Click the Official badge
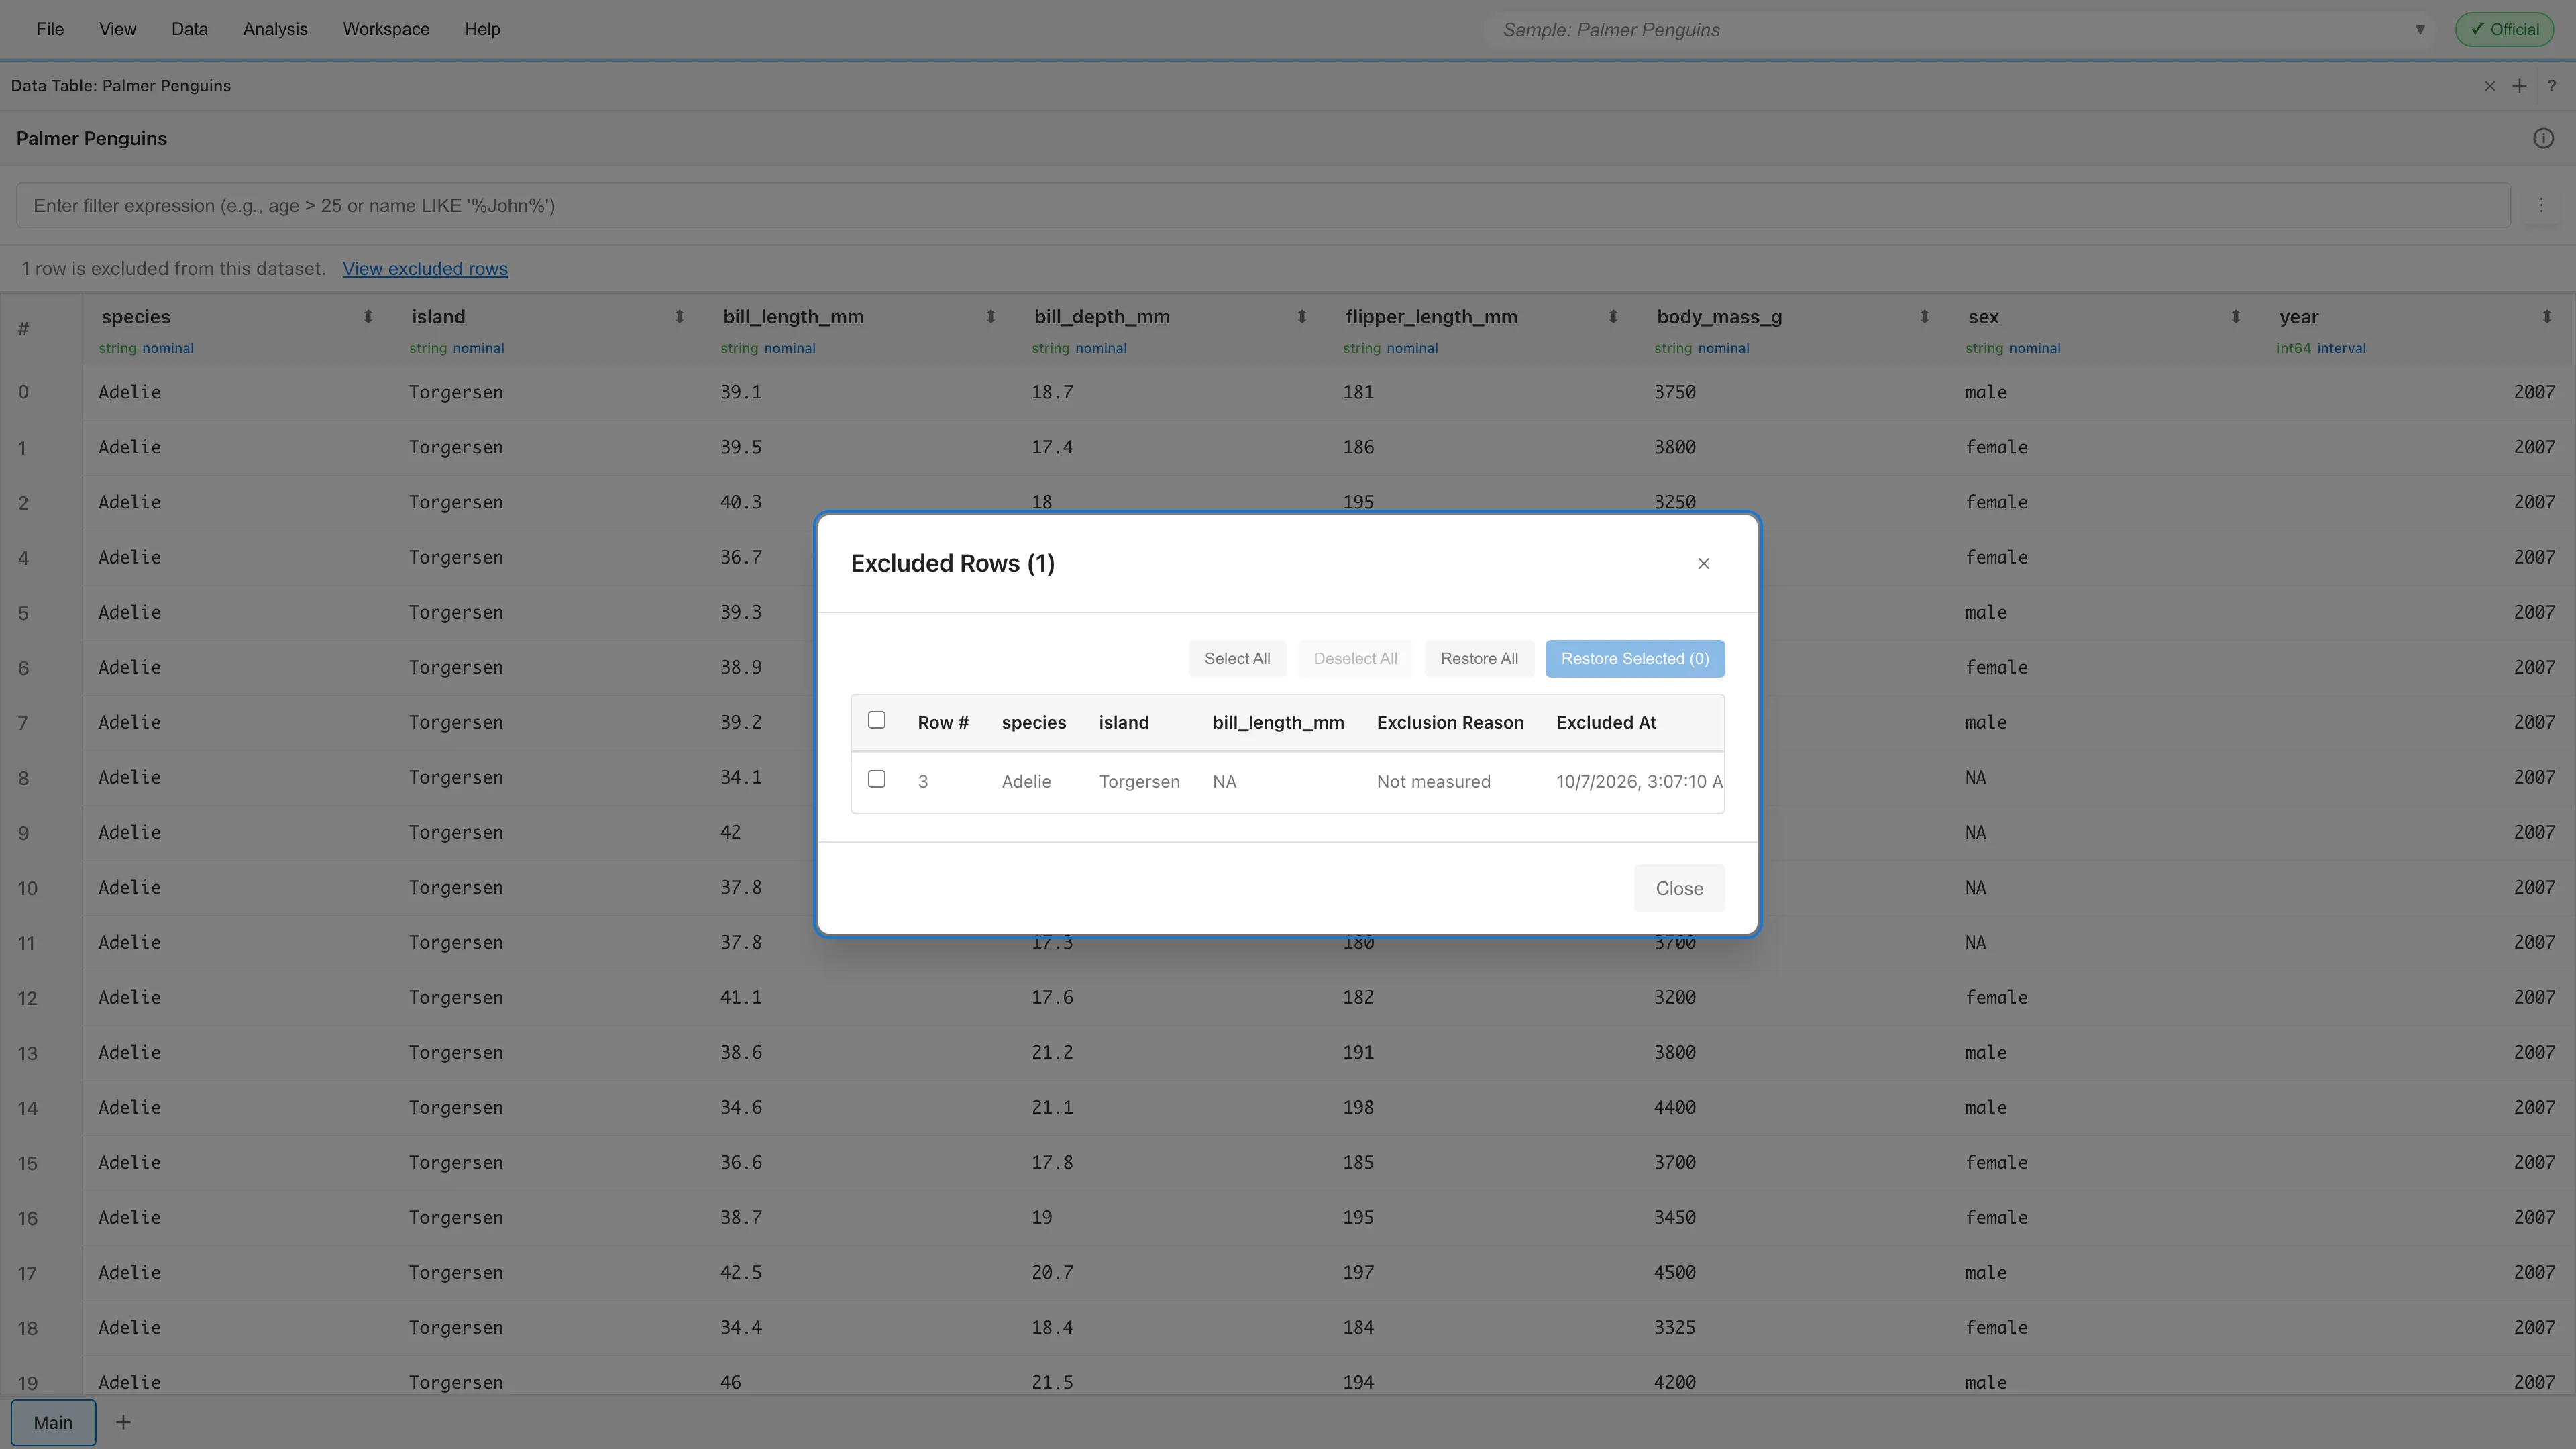Viewport: 2576px width, 1449px height. (2504, 29)
